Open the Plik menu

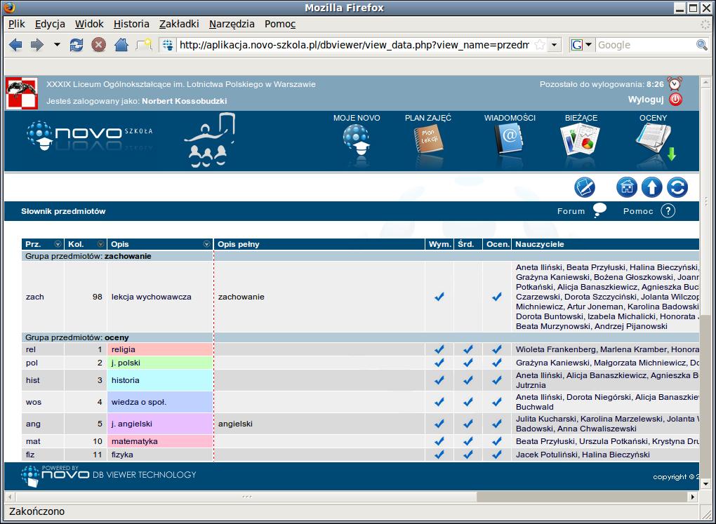[x=17, y=24]
